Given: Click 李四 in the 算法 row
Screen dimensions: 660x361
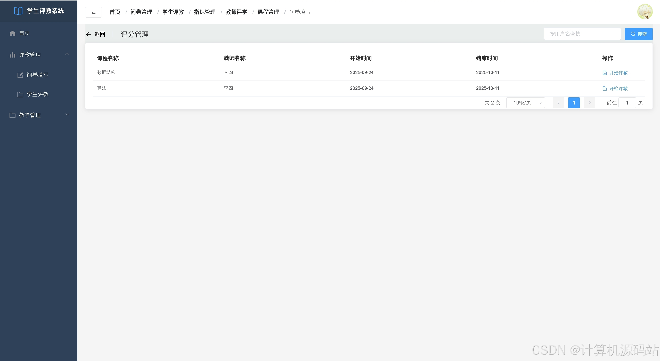Looking at the screenshot, I should (228, 88).
